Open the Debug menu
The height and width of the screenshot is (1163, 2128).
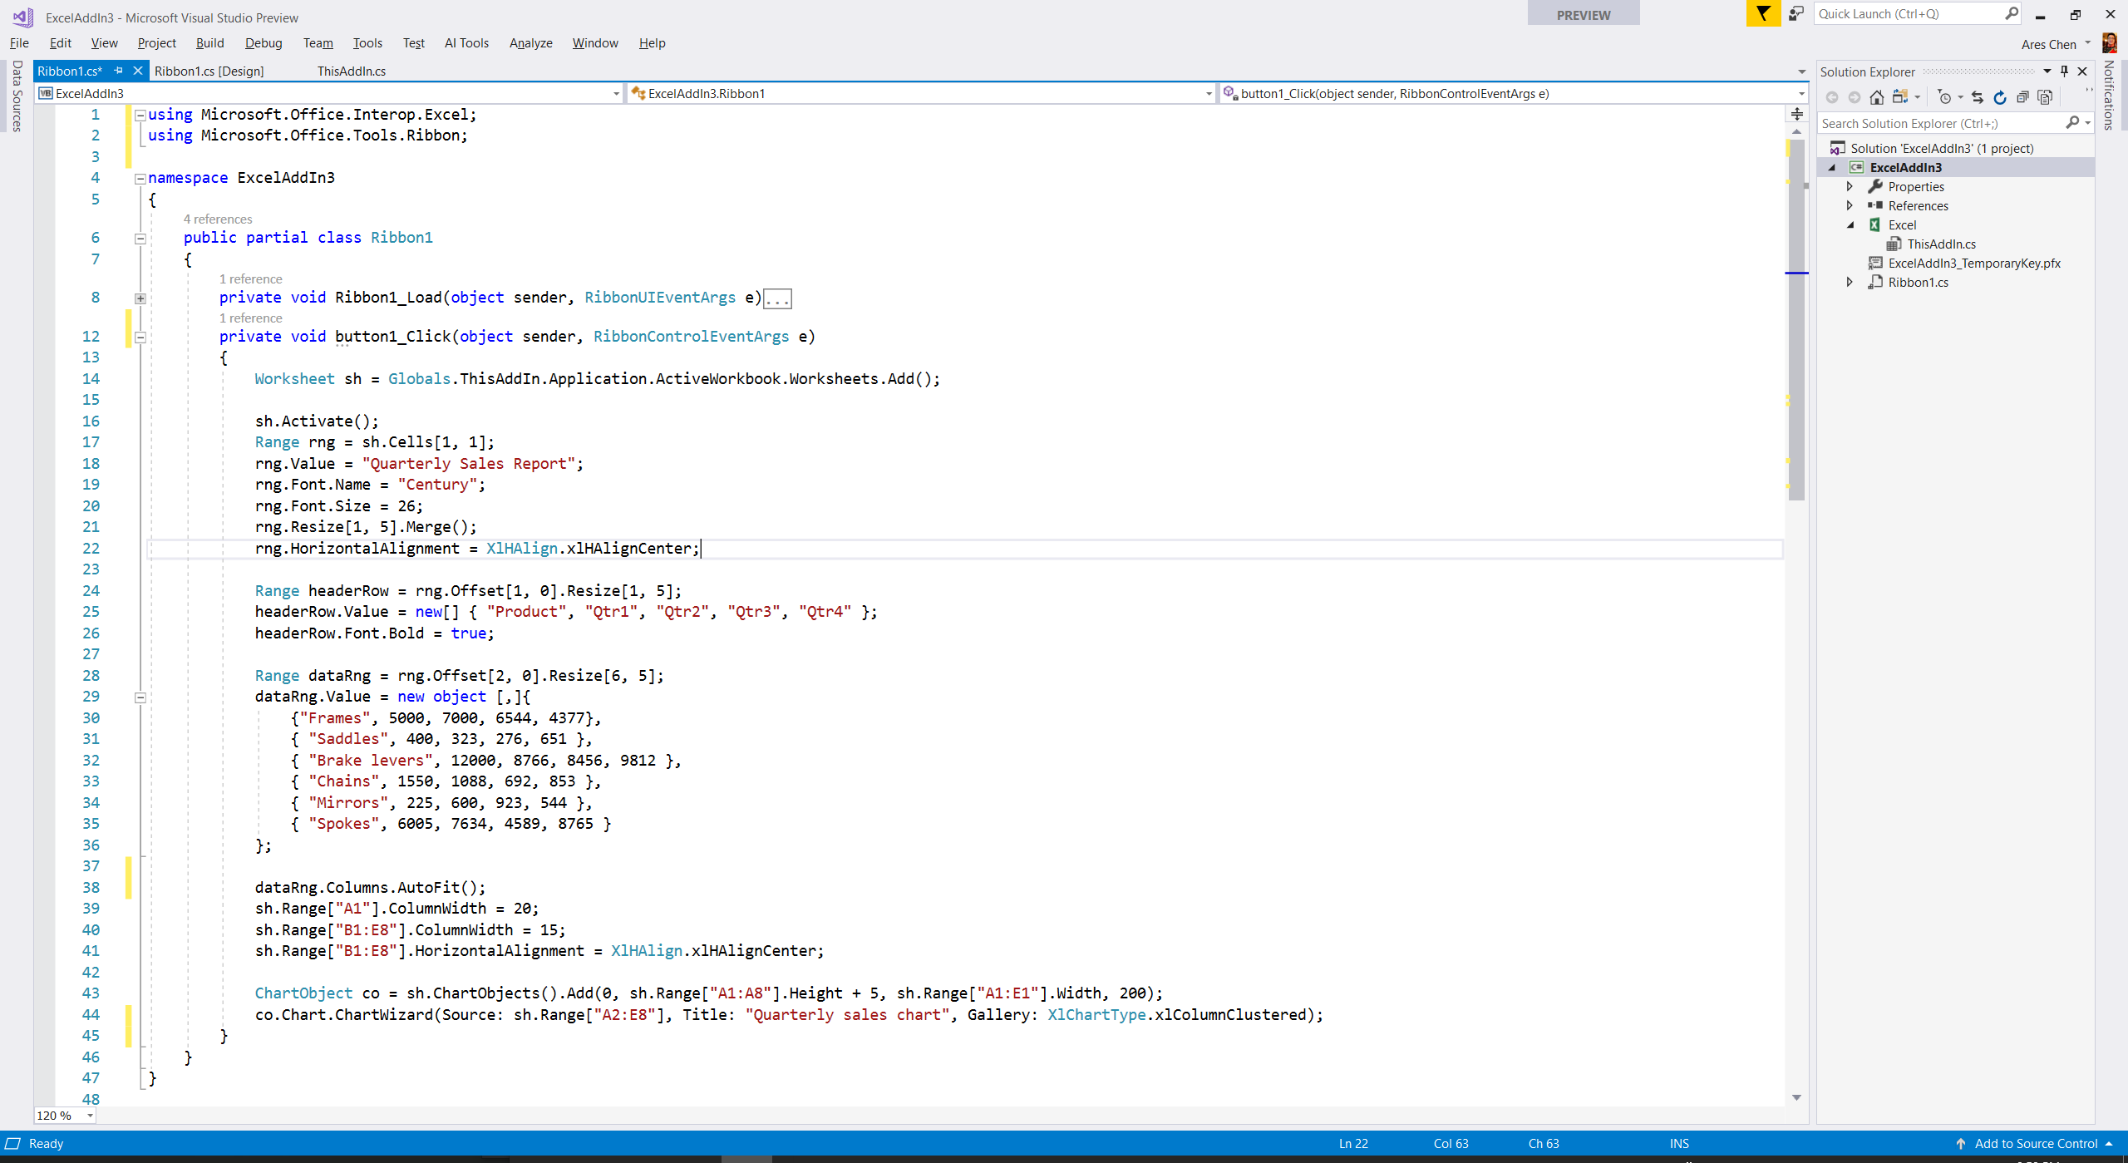click(x=264, y=43)
